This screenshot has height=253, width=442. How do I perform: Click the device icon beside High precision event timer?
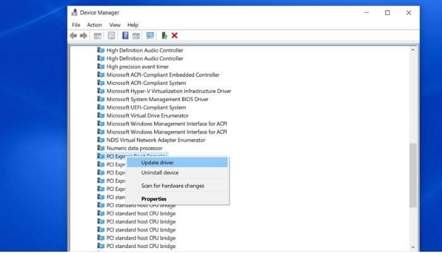coord(101,66)
